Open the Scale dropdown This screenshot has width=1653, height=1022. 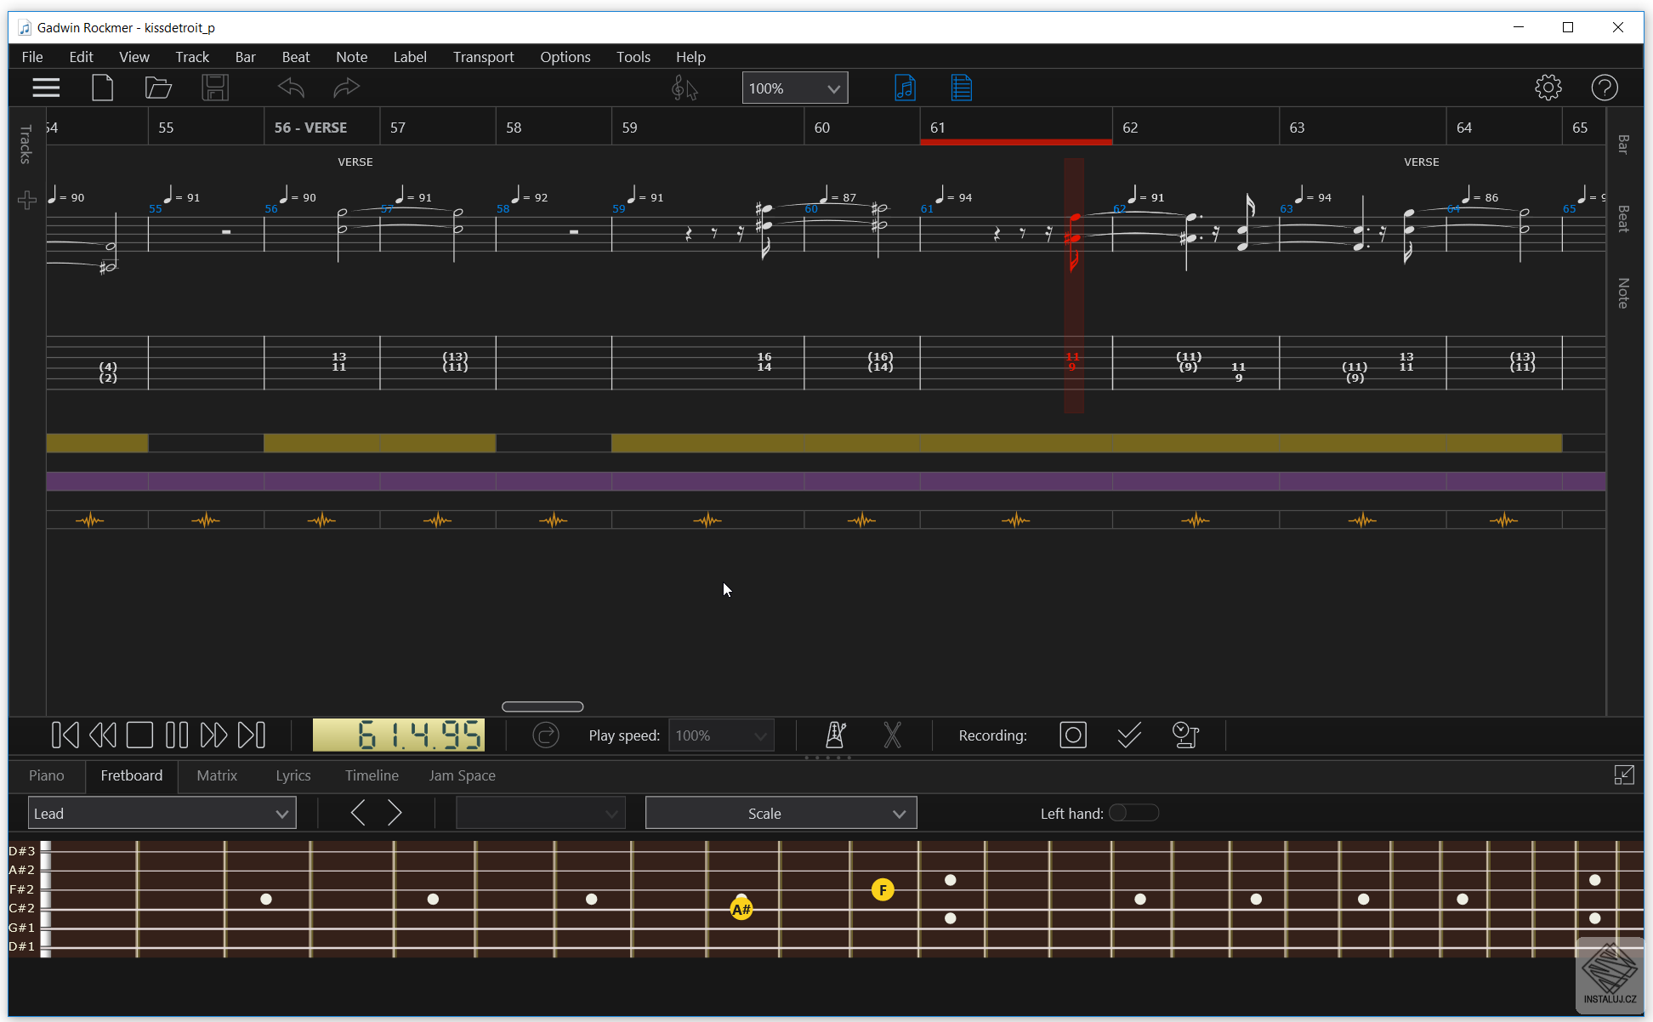pos(781,814)
